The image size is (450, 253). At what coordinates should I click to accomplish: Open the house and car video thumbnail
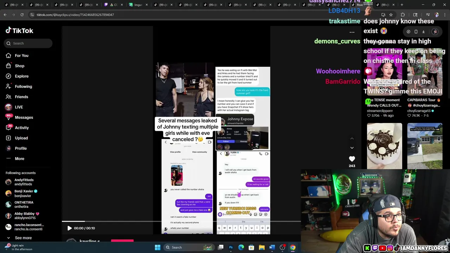tap(425, 146)
